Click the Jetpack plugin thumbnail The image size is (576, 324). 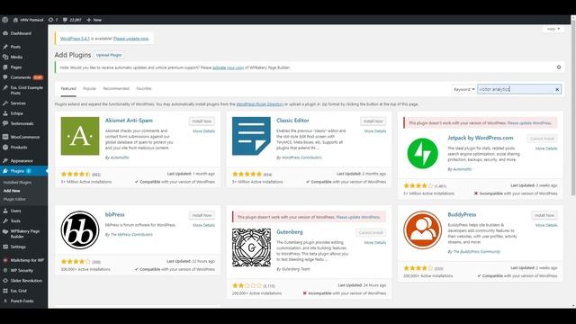(x=422, y=154)
